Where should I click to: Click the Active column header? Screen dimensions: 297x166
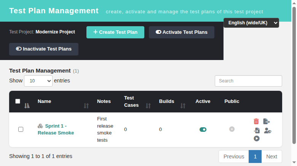click(x=203, y=101)
